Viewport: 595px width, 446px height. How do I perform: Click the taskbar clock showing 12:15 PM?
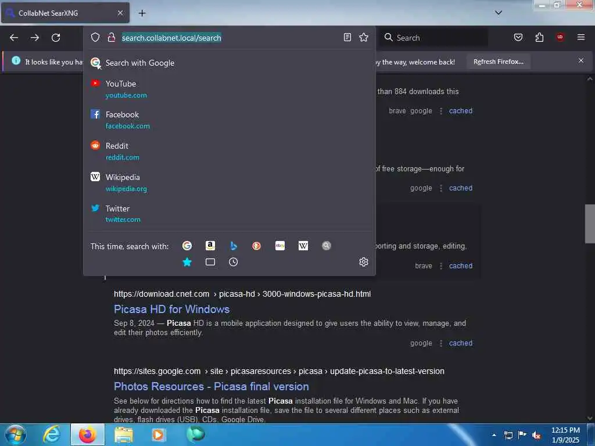click(565, 435)
